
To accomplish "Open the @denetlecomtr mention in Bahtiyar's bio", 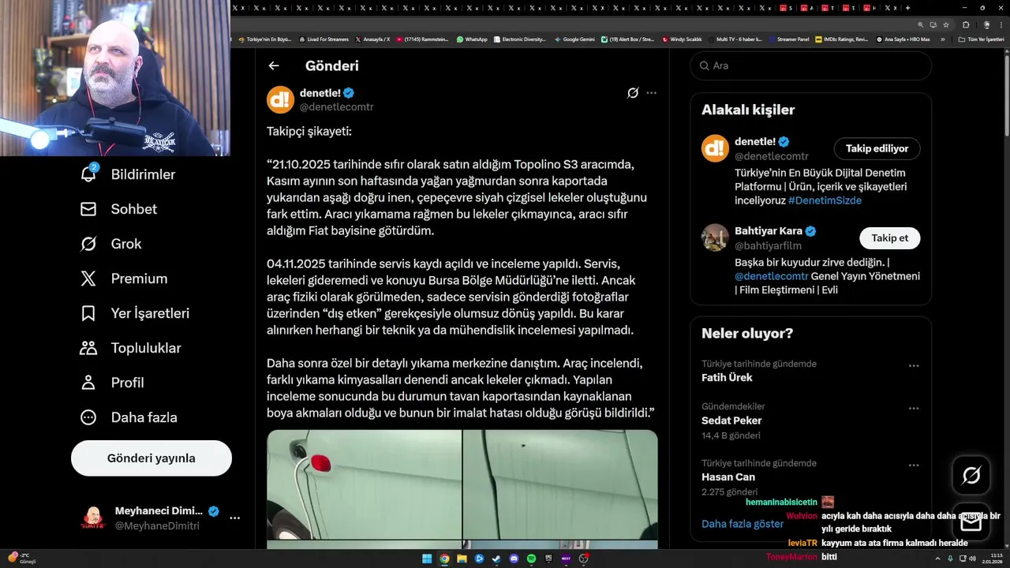I will coord(772,276).
